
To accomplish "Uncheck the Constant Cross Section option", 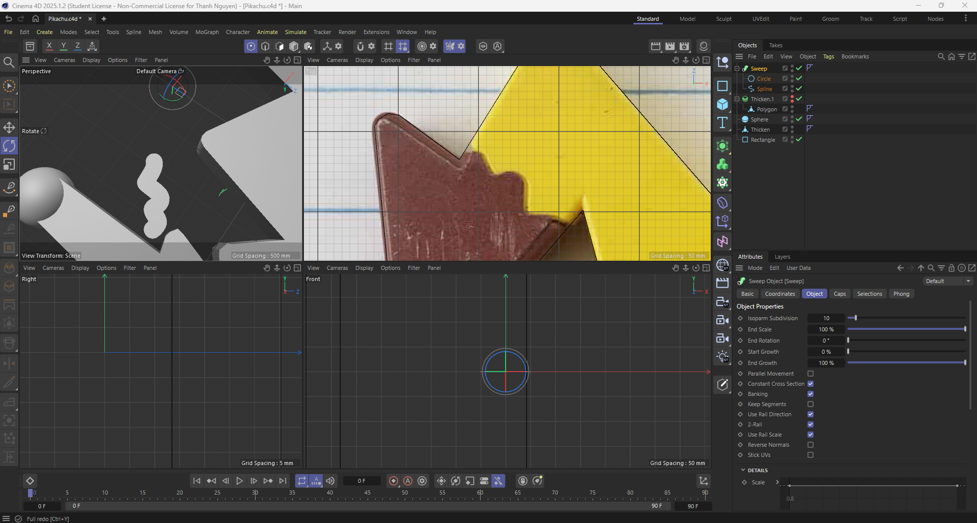I will click(x=811, y=384).
